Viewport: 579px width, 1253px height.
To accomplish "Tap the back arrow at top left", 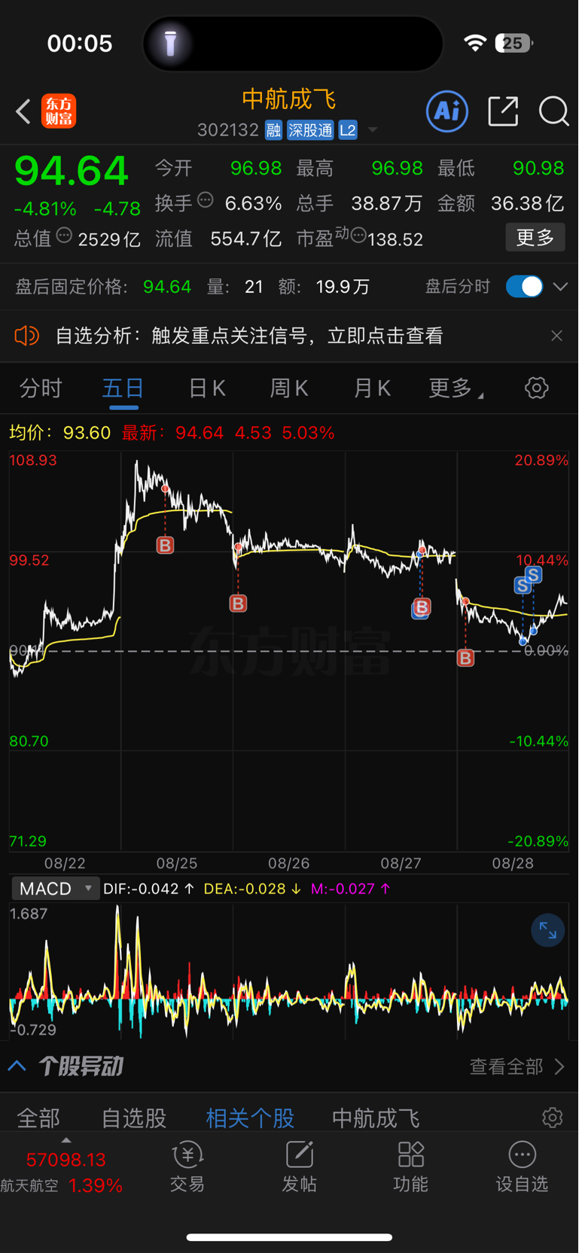I will [x=23, y=112].
